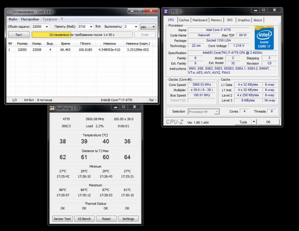The width and height of the screenshot is (299, 231).
Task: Expand the Tools dropdown arrow
Action: (x=254, y=122)
